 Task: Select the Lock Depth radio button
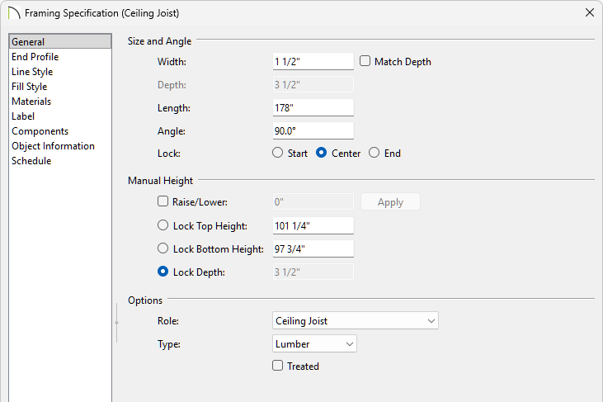[x=163, y=272]
